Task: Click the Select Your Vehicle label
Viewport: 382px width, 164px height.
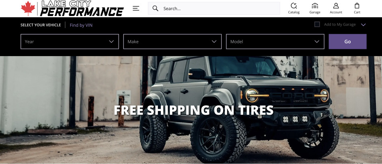Action: click(x=41, y=25)
